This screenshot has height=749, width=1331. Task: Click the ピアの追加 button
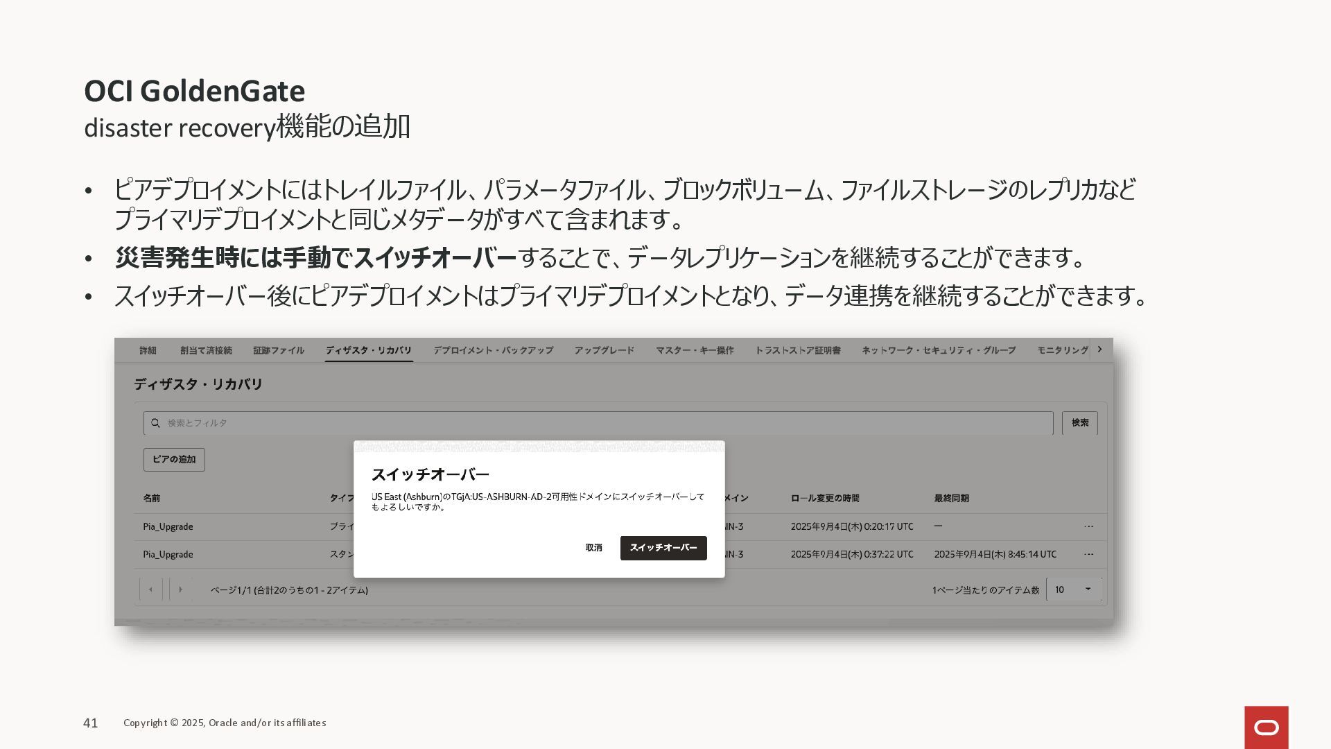point(174,459)
